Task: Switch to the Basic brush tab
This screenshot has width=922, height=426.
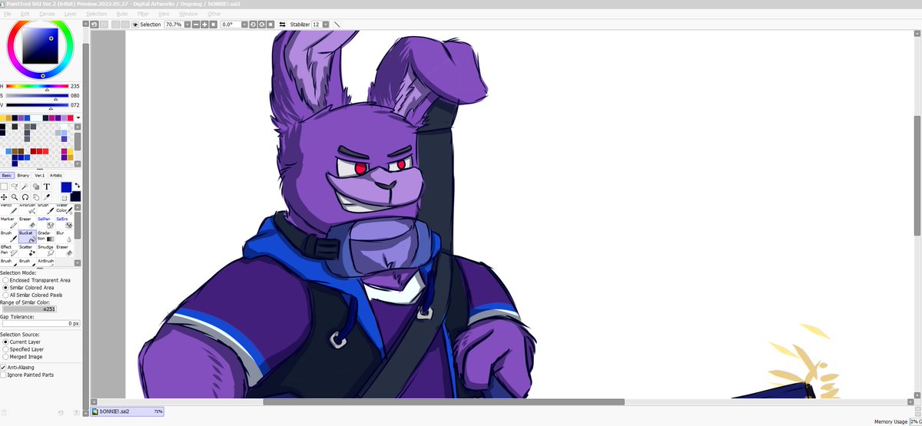Action: pos(7,175)
